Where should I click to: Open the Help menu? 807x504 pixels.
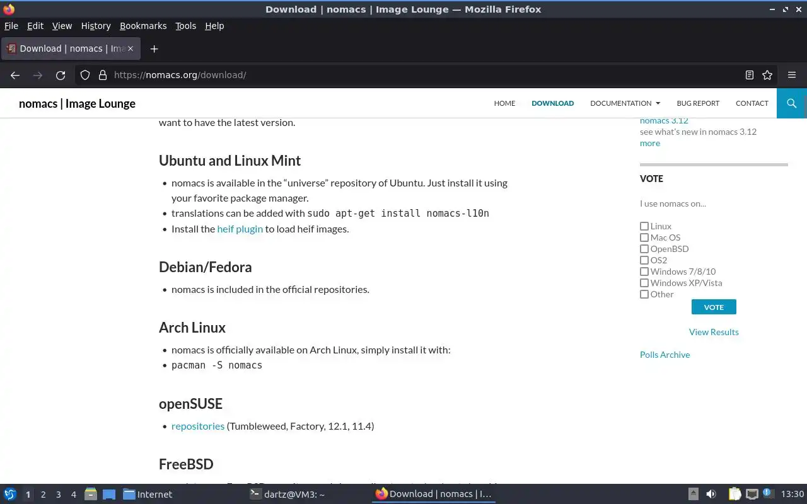pos(214,26)
